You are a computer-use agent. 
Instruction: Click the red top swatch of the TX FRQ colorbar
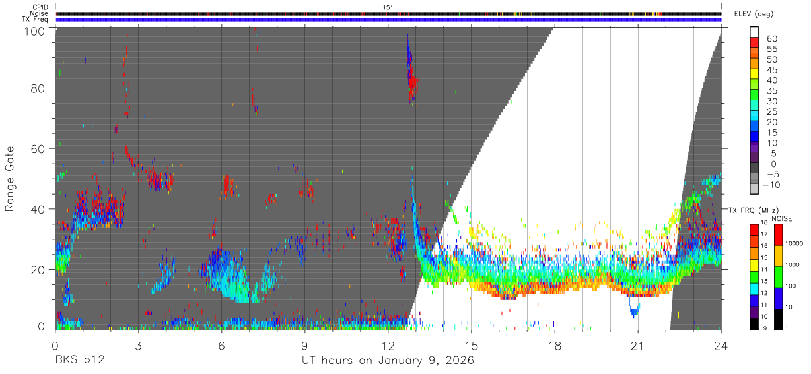coord(754,230)
